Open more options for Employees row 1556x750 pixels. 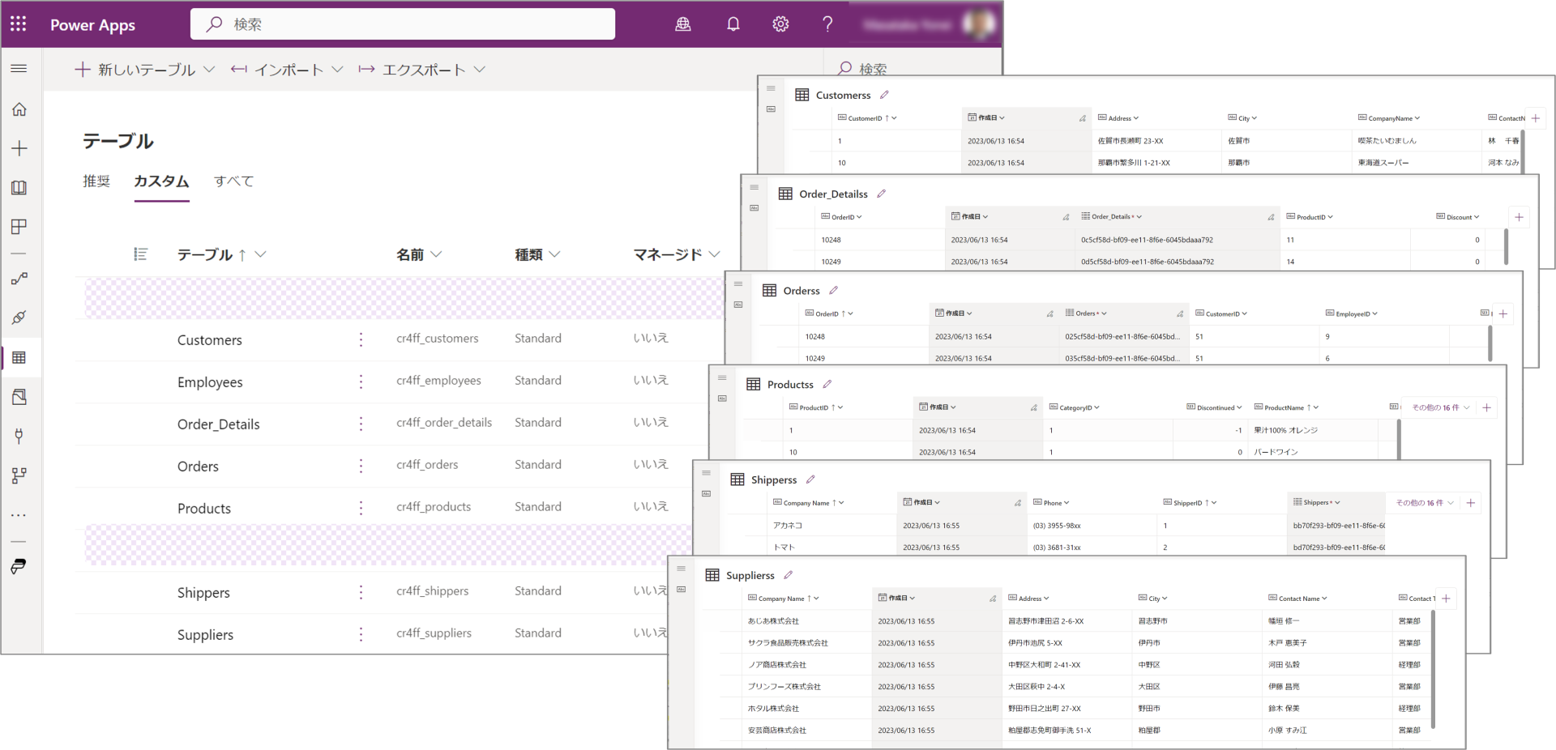tap(361, 381)
